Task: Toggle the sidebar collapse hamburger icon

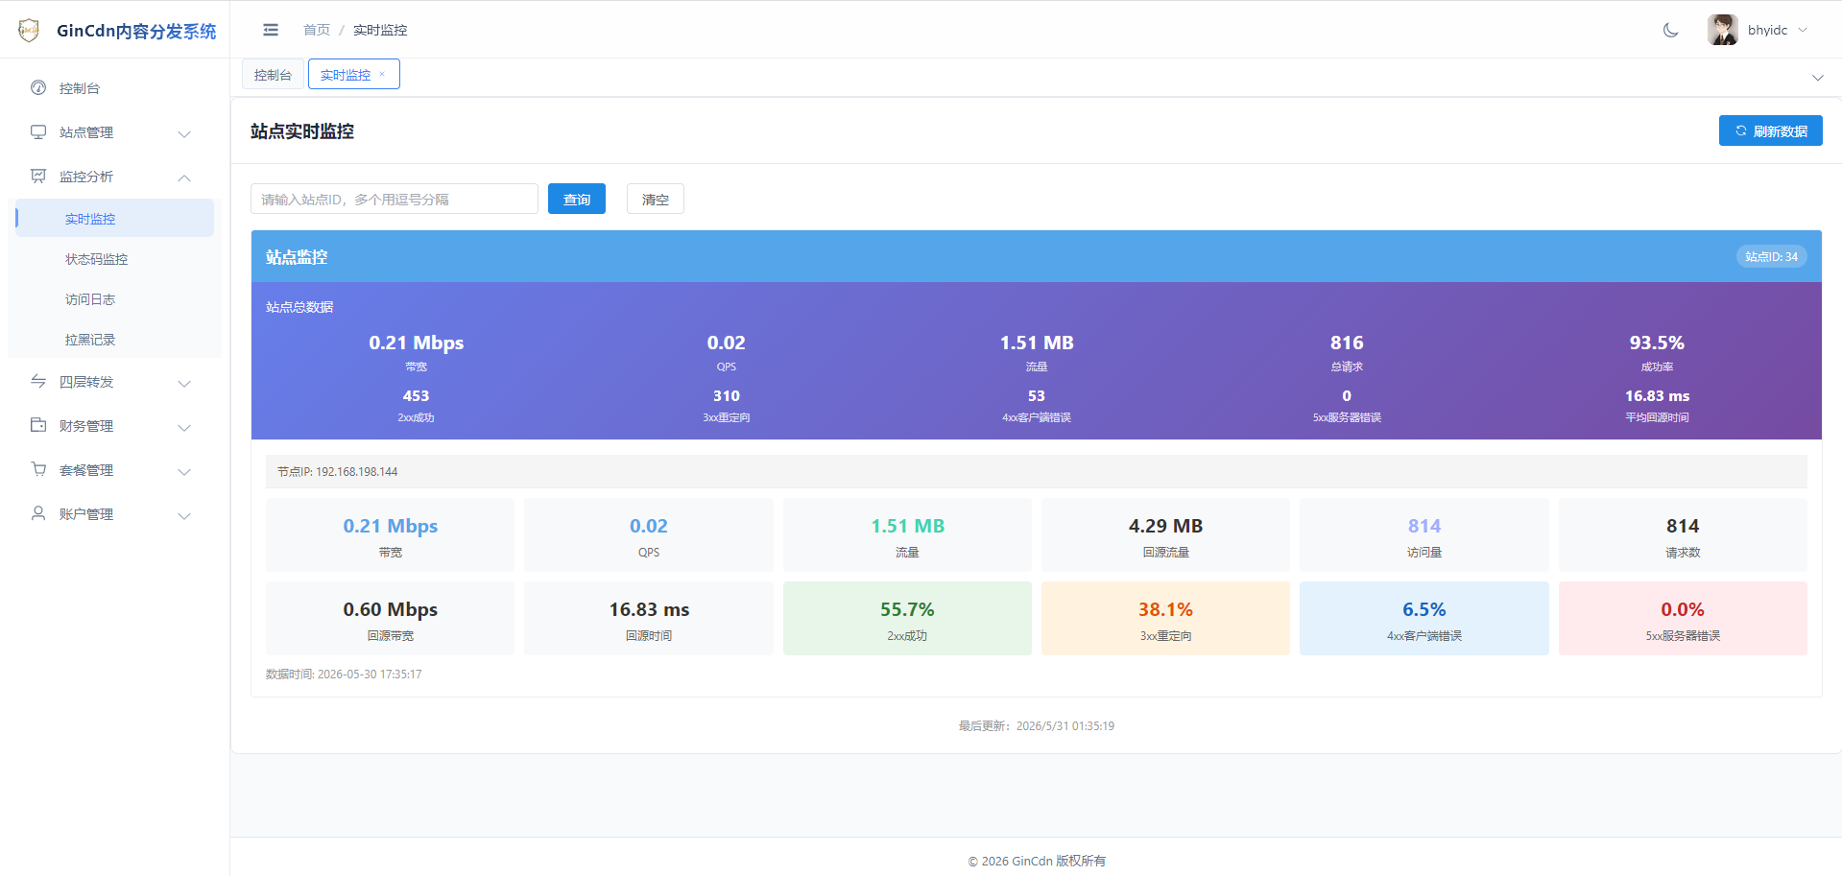Action: (271, 30)
